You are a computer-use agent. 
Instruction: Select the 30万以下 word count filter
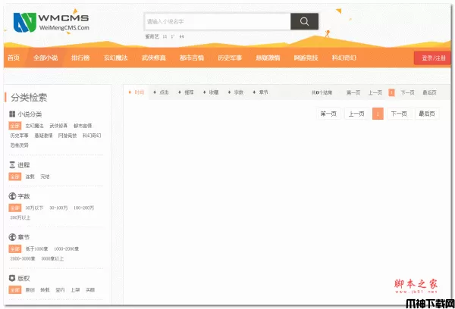click(x=34, y=208)
